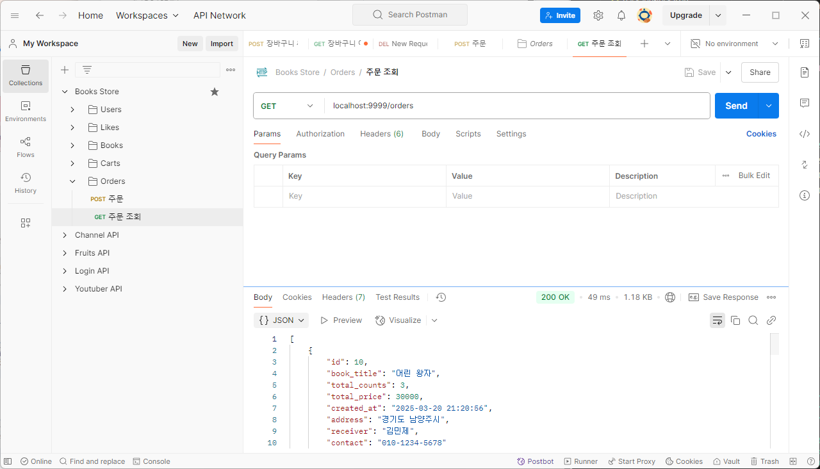
Task: Expand the Youtuber API collection
Action: click(64, 289)
